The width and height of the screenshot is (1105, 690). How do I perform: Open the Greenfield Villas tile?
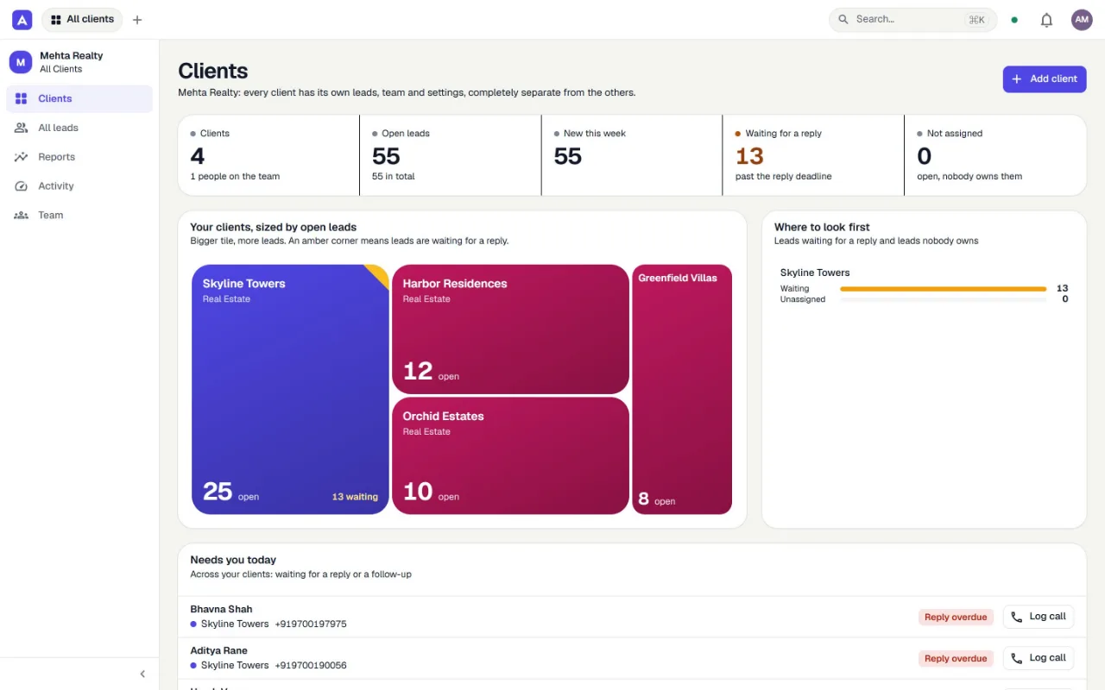point(682,390)
